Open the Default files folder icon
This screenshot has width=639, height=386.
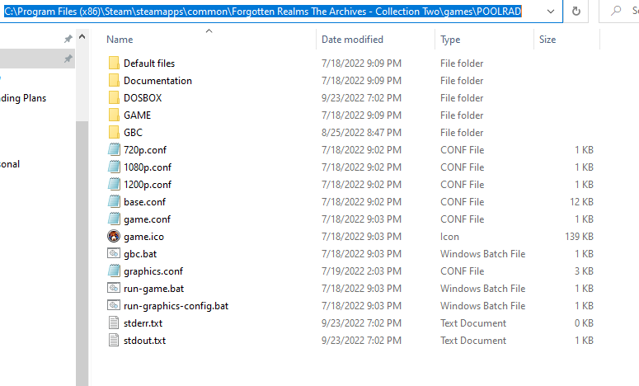coord(114,64)
